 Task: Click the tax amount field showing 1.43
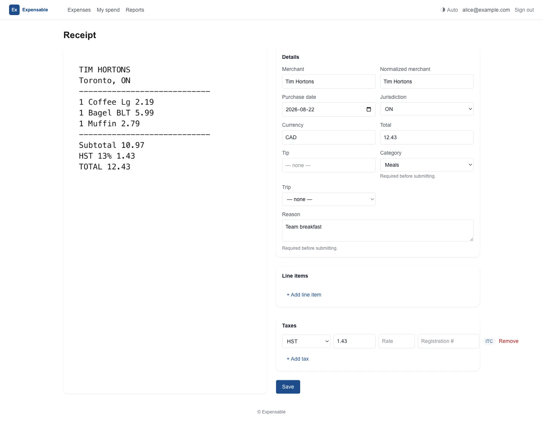pos(354,341)
